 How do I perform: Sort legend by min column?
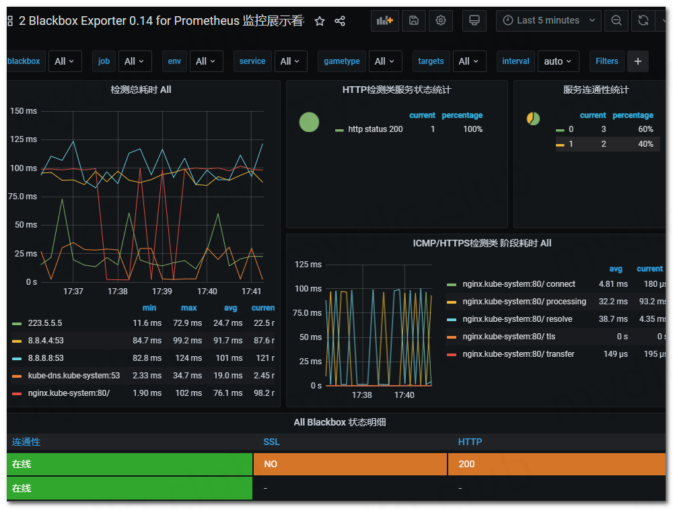pos(149,308)
